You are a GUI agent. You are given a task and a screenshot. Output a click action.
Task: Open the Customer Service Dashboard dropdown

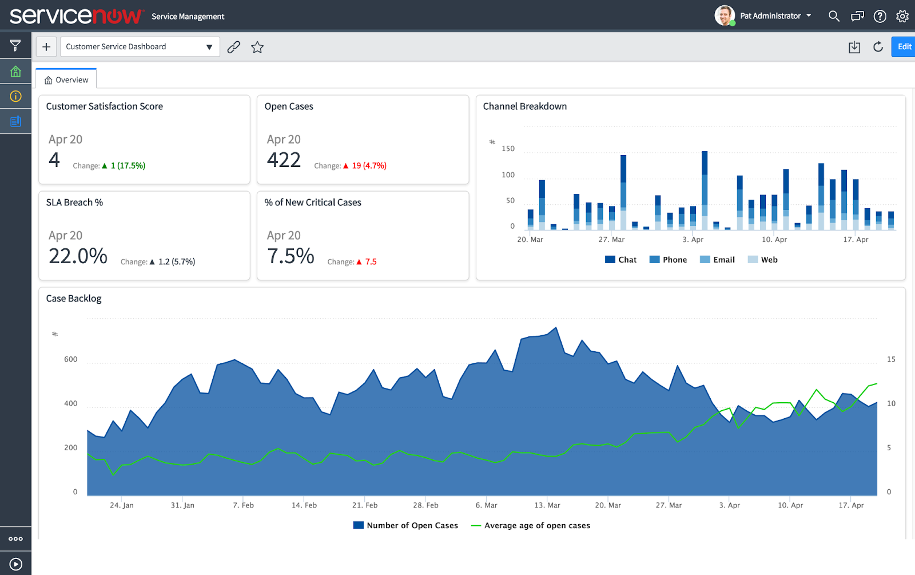(140, 47)
